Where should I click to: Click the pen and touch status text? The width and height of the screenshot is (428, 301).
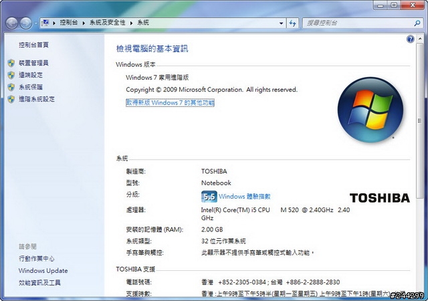tap(257, 253)
